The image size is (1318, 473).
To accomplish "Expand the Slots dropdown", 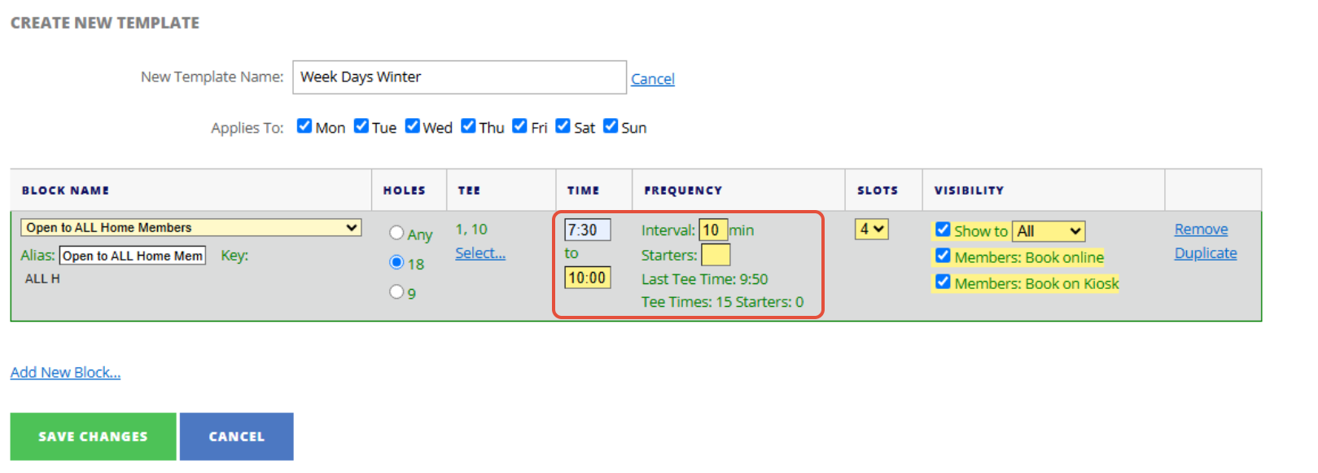I will pyautogui.click(x=871, y=230).
